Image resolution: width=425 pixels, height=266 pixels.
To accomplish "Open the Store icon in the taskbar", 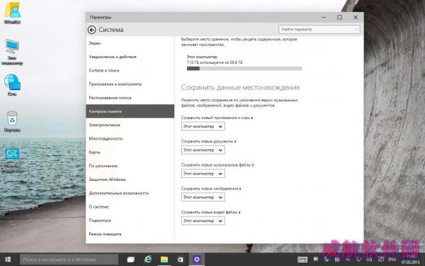I will [180, 260].
